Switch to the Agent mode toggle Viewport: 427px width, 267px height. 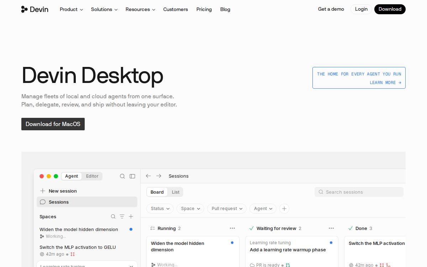pos(72,176)
